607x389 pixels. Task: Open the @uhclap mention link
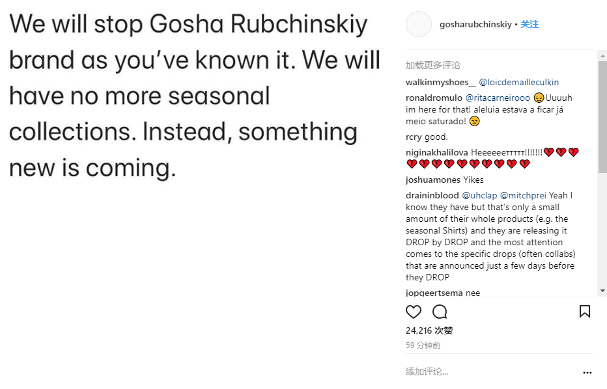pos(479,195)
